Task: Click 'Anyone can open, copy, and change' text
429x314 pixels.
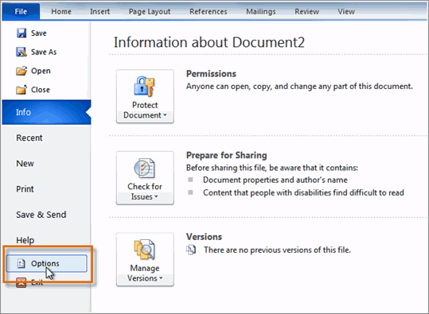Action: pyautogui.click(x=299, y=87)
